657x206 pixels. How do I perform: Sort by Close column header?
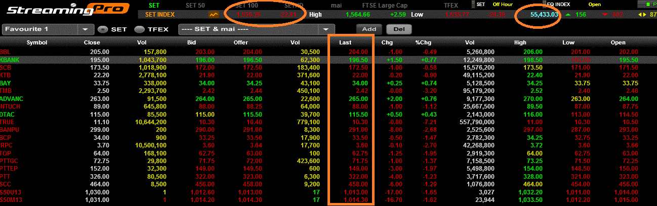[x=92, y=43]
